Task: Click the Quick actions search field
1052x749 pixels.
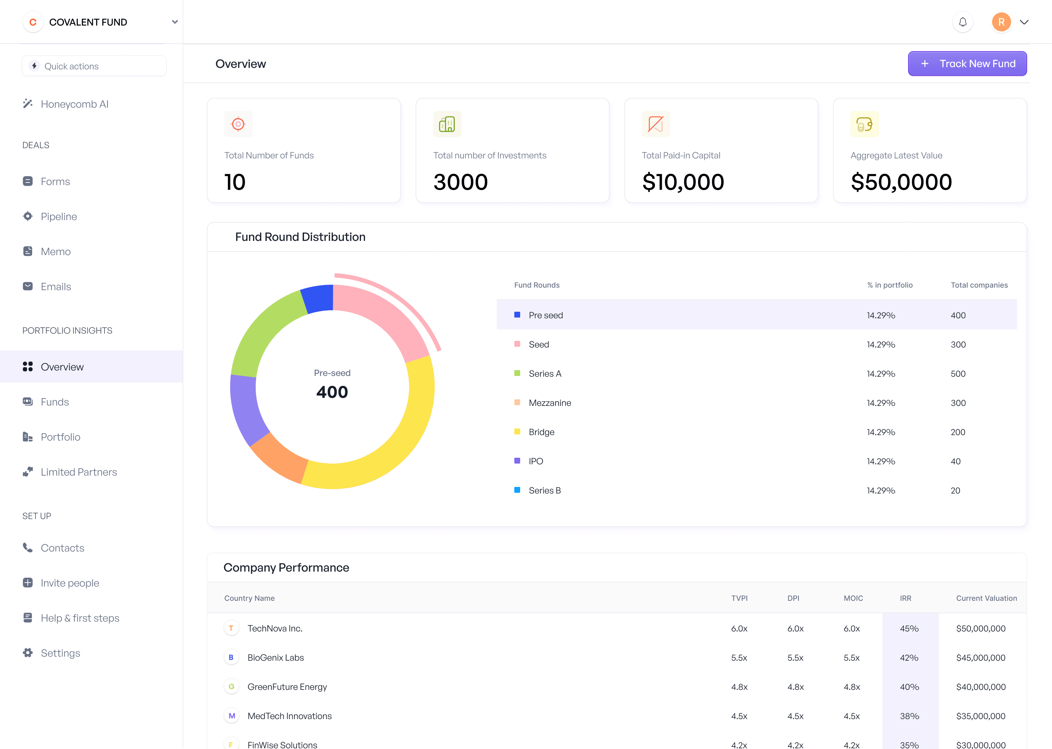Action: click(94, 66)
